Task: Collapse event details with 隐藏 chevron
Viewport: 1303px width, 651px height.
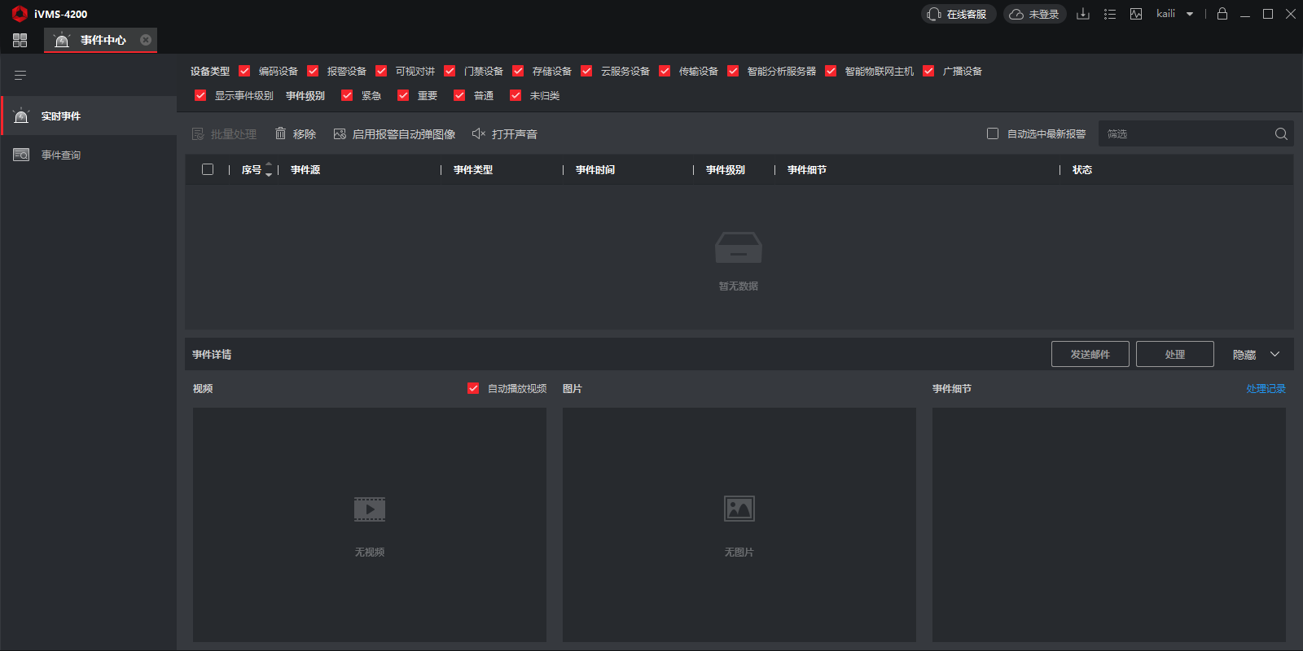Action: pos(1274,355)
